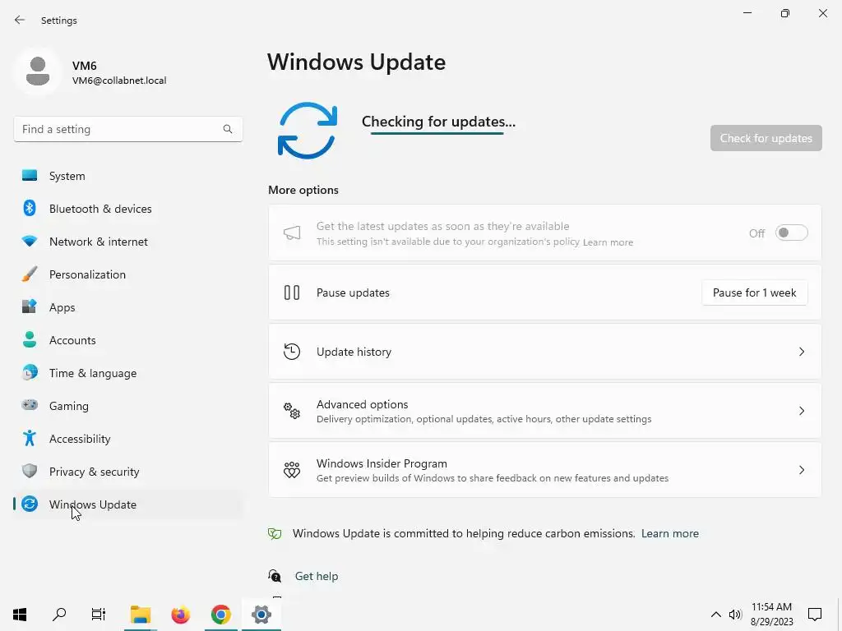Image resolution: width=842 pixels, height=631 pixels.
Task: Click the Show desktop strip at taskbar end
Action: point(839,615)
